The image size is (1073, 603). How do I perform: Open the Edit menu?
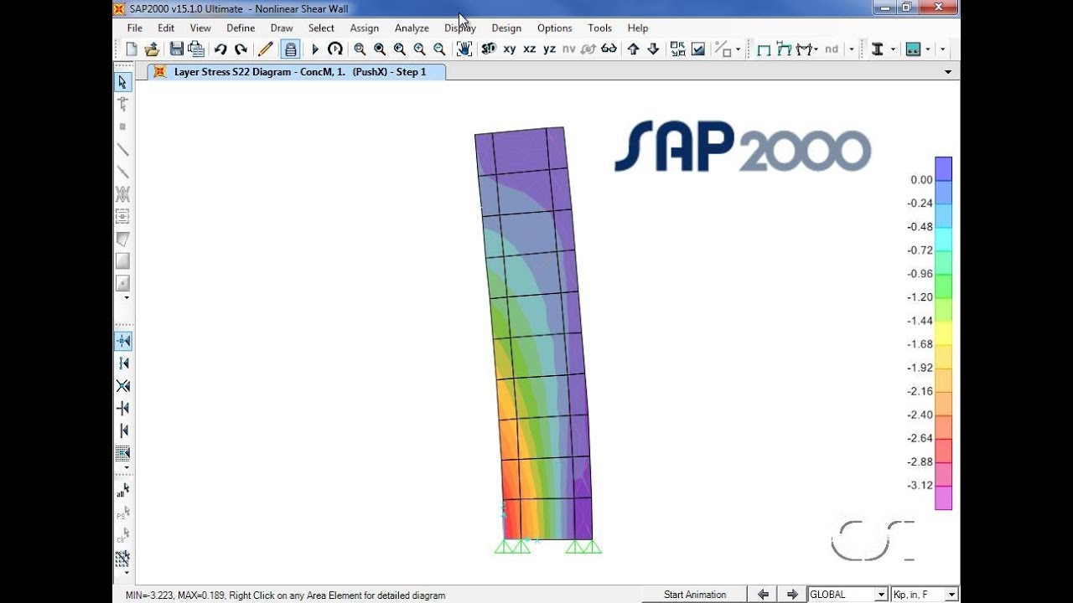(166, 28)
